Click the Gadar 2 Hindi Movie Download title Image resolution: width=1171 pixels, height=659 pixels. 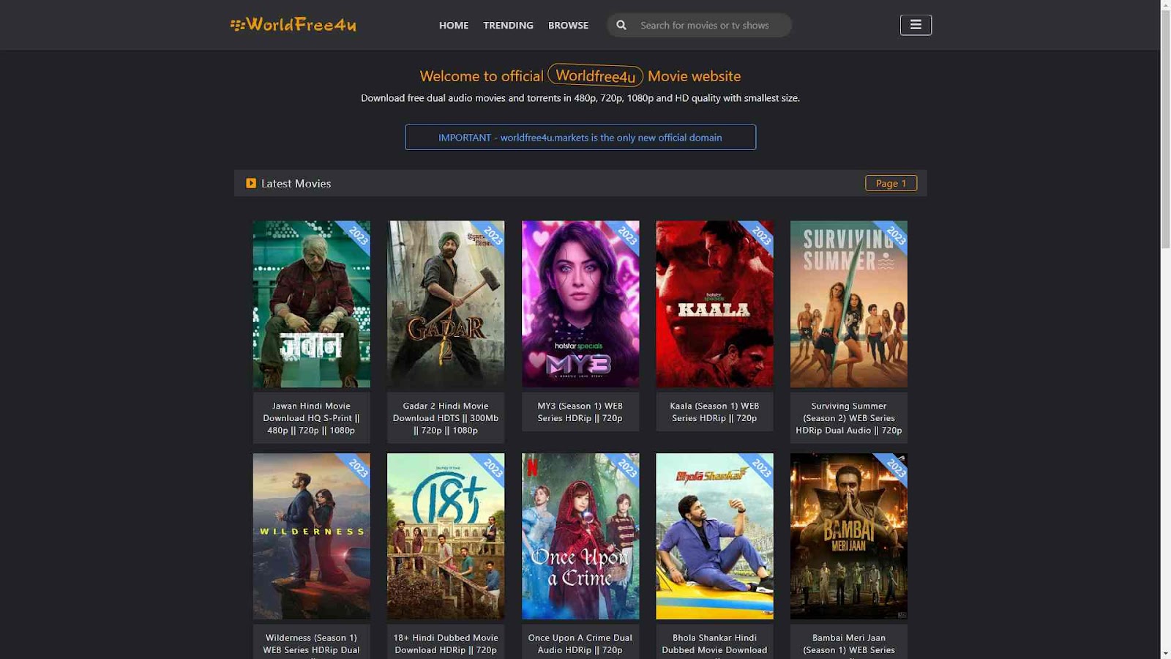pyautogui.click(x=446, y=418)
